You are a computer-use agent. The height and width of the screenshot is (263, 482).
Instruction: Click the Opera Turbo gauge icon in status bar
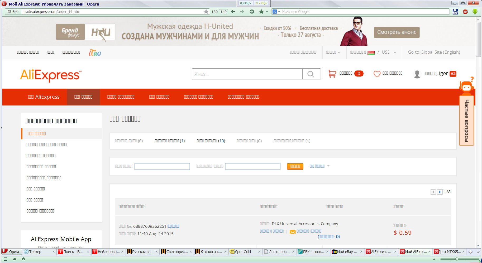[x=23, y=259]
